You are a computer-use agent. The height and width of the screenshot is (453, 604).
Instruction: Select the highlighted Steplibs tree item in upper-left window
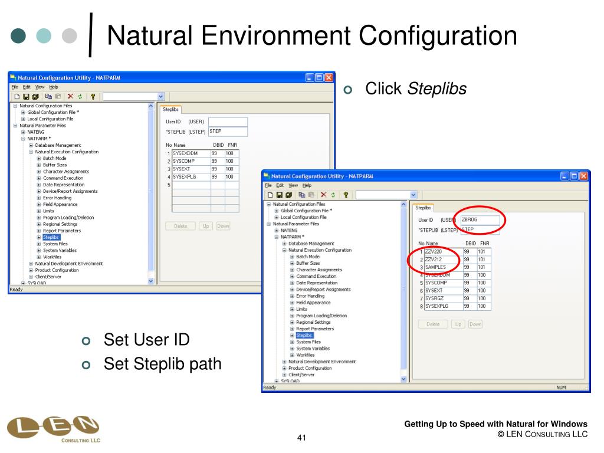pyautogui.click(x=51, y=237)
